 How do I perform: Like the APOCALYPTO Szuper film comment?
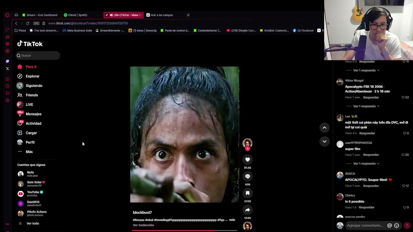[404, 186]
